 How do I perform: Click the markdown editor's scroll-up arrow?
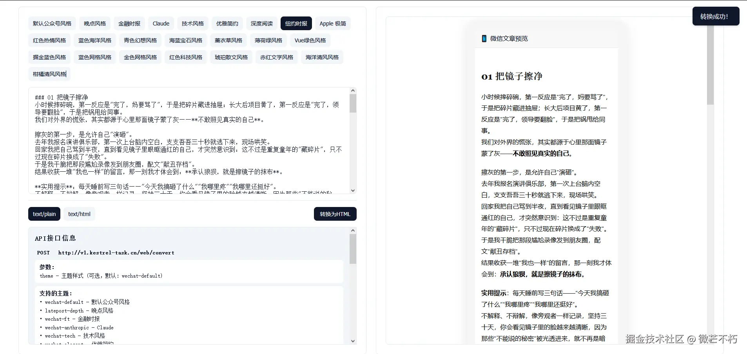353,91
